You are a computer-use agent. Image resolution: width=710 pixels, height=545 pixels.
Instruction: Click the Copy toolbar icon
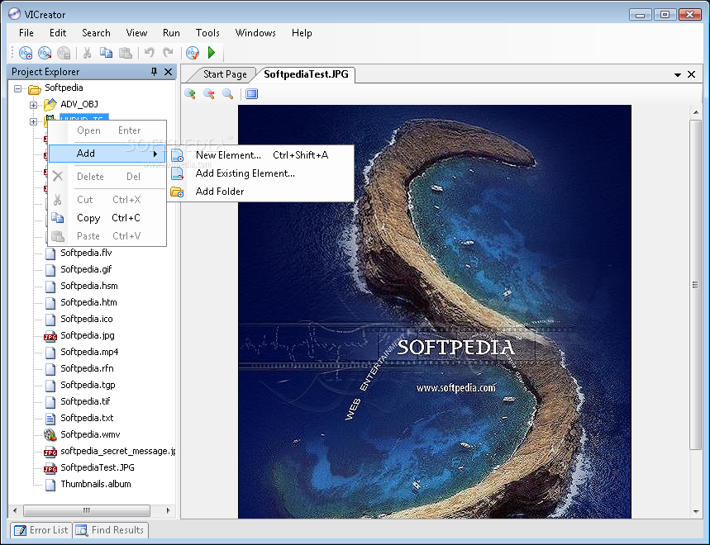106,53
